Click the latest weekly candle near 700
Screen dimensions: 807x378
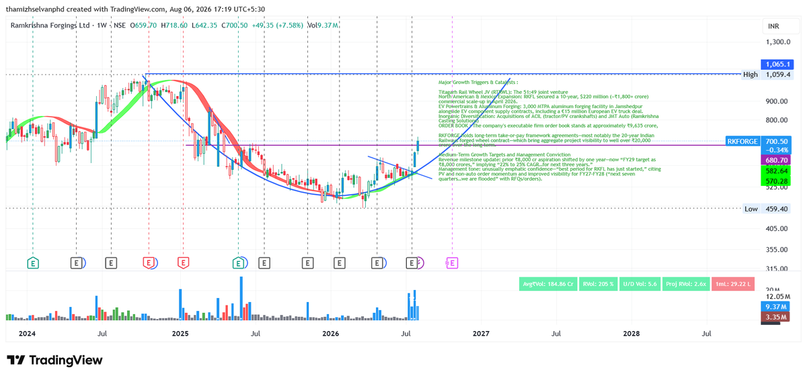[418, 144]
